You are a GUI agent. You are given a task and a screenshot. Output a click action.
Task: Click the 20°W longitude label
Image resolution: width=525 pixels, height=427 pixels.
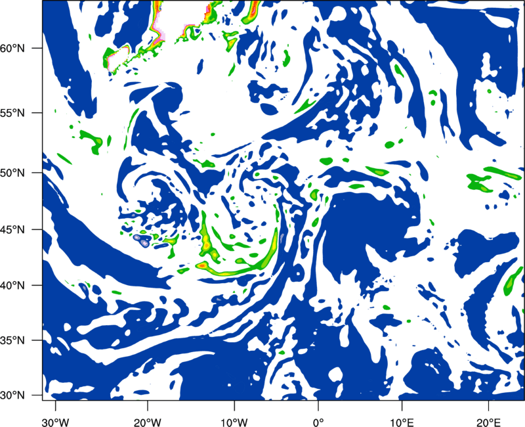click(x=147, y=422)
